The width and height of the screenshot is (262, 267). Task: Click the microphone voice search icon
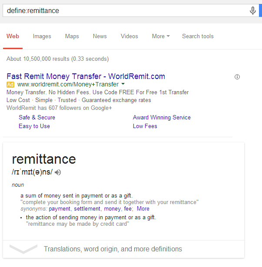252,10
